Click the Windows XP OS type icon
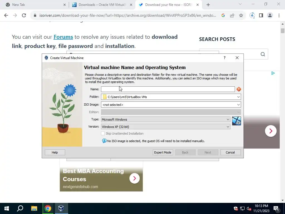 tap(237, 121)
